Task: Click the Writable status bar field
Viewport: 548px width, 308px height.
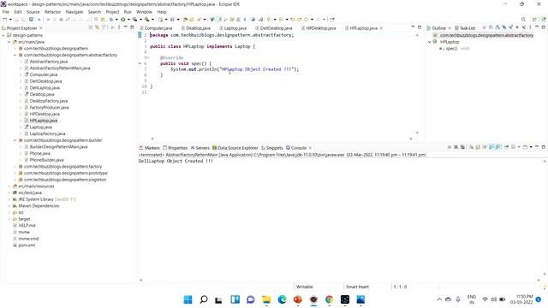Action: point(305,287)
